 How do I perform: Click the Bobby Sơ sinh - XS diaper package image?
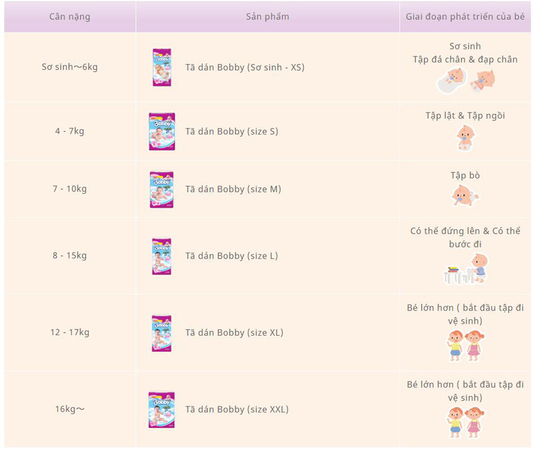[162, 67]
